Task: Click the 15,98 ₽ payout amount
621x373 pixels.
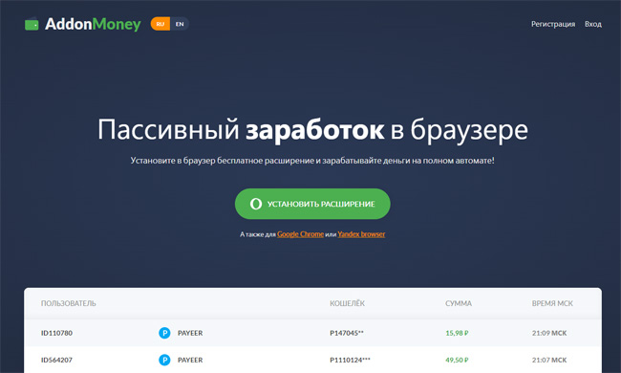Action: pos(457,333)
